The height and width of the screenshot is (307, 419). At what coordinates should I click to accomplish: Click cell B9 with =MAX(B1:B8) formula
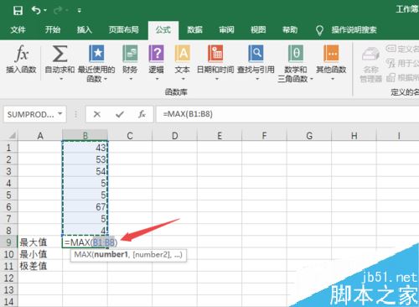[x=85, y=242]
